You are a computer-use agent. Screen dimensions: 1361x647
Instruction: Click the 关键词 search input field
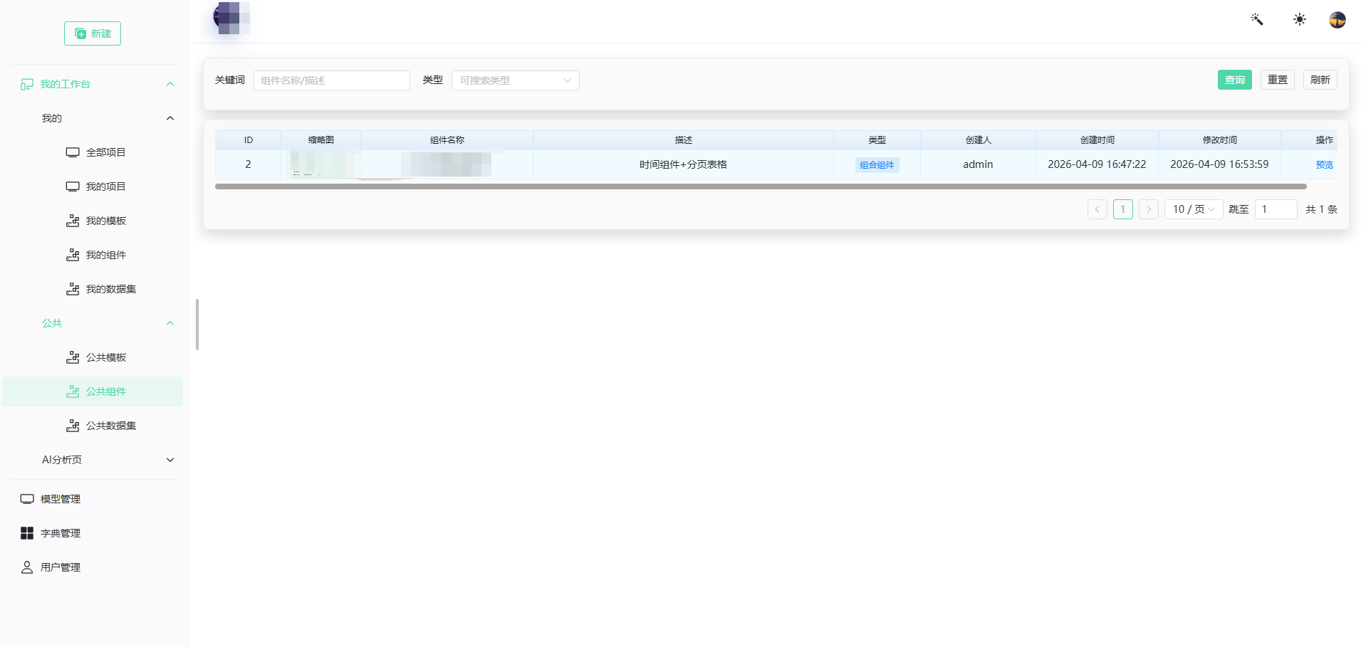pos(332,80)
